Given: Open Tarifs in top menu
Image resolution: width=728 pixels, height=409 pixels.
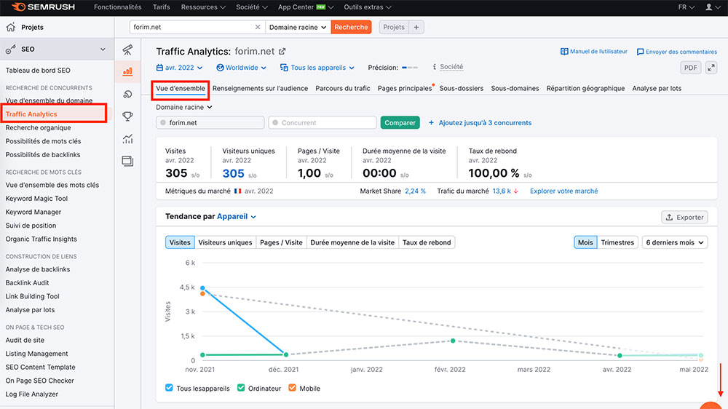Looking at the screenshot, I should click(161, 7).
